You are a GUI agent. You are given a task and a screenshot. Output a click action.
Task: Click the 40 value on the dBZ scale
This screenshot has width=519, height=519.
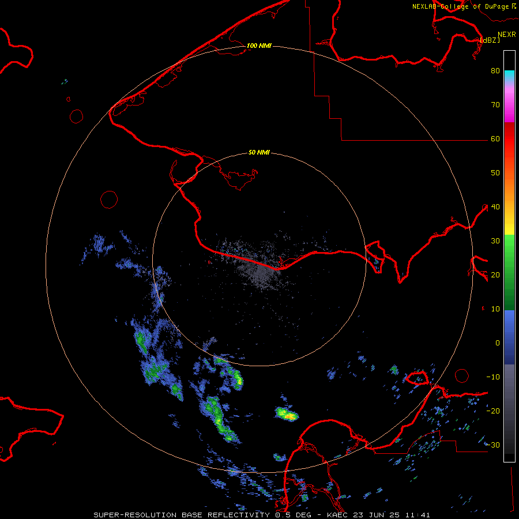click(495, 207)
